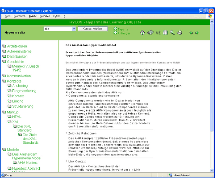This screenshot has width=215, height=178.
Task: Open Architekturen in the navigation tree
Action: click(x=17, y=46)
